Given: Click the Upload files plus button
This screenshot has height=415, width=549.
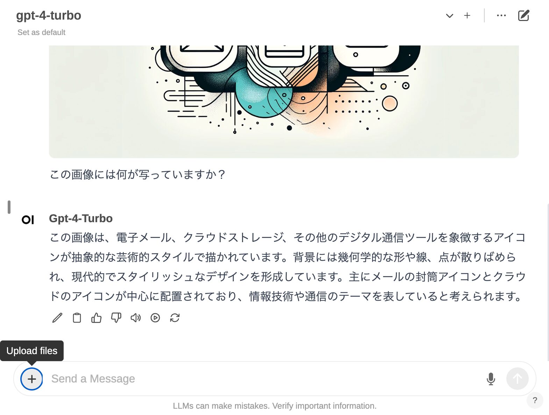Looking at the screenshot, I should point(32,379).
